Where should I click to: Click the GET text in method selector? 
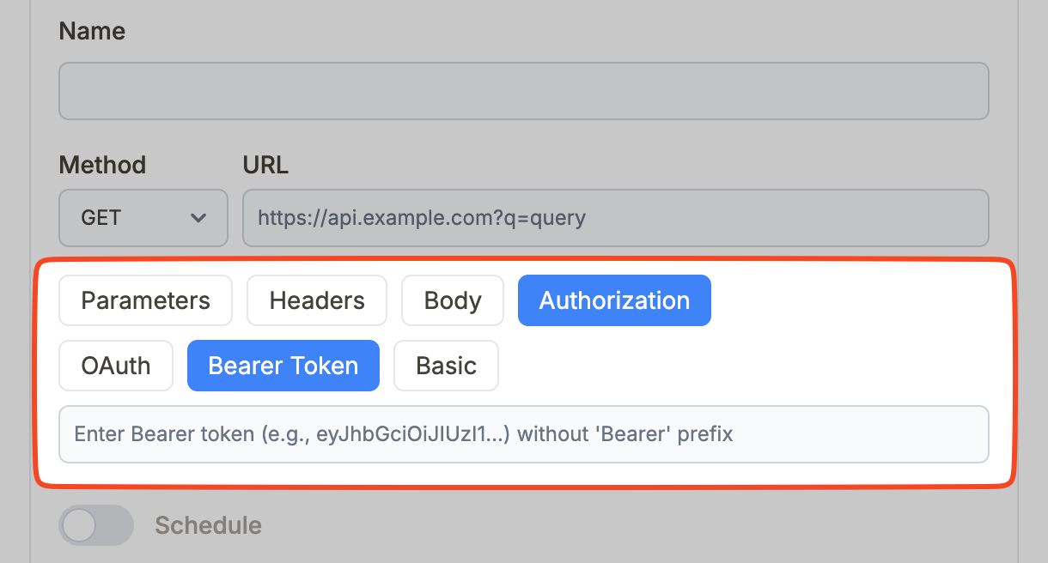tap(101, 218)
